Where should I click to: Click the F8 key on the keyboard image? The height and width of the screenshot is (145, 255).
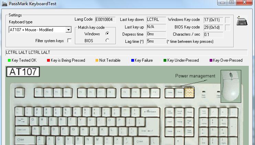tap(111, 93)
